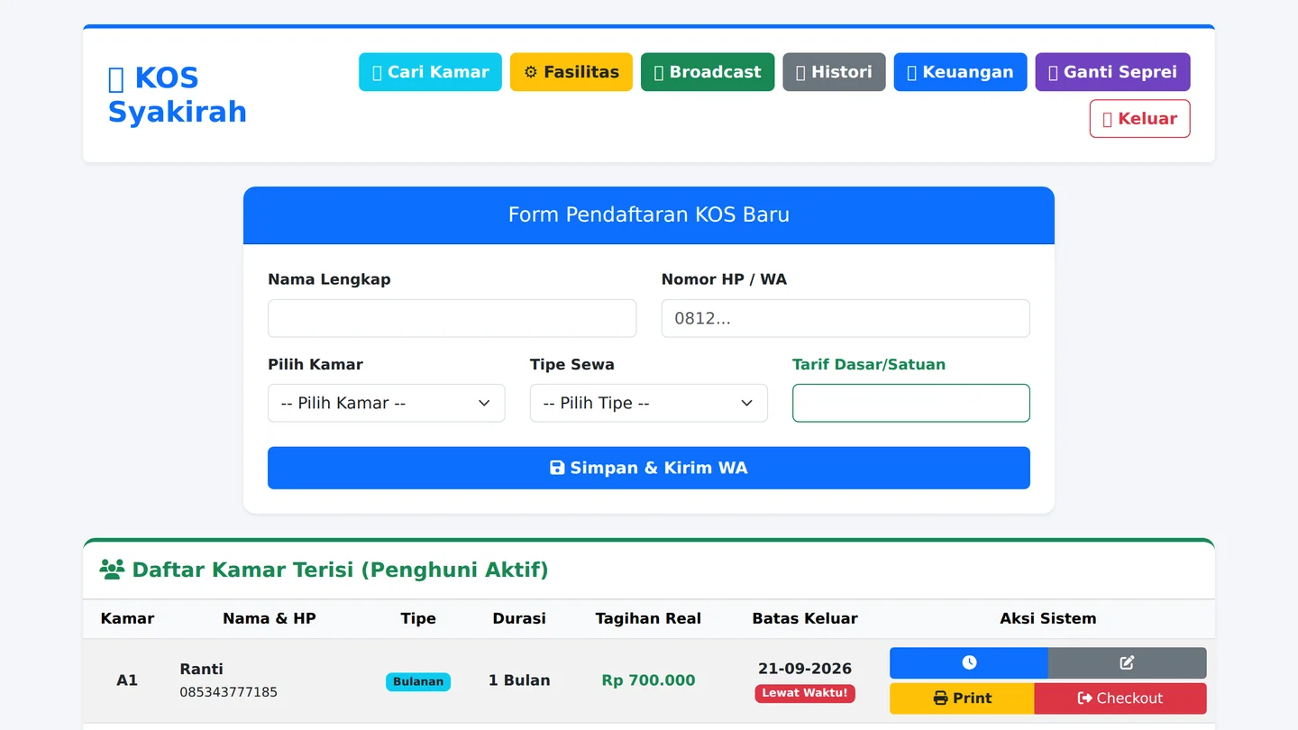Screen dimensions: 1298x730
Task: Submit form with Simpan & Kirim WA
Action: coord(649,468)
